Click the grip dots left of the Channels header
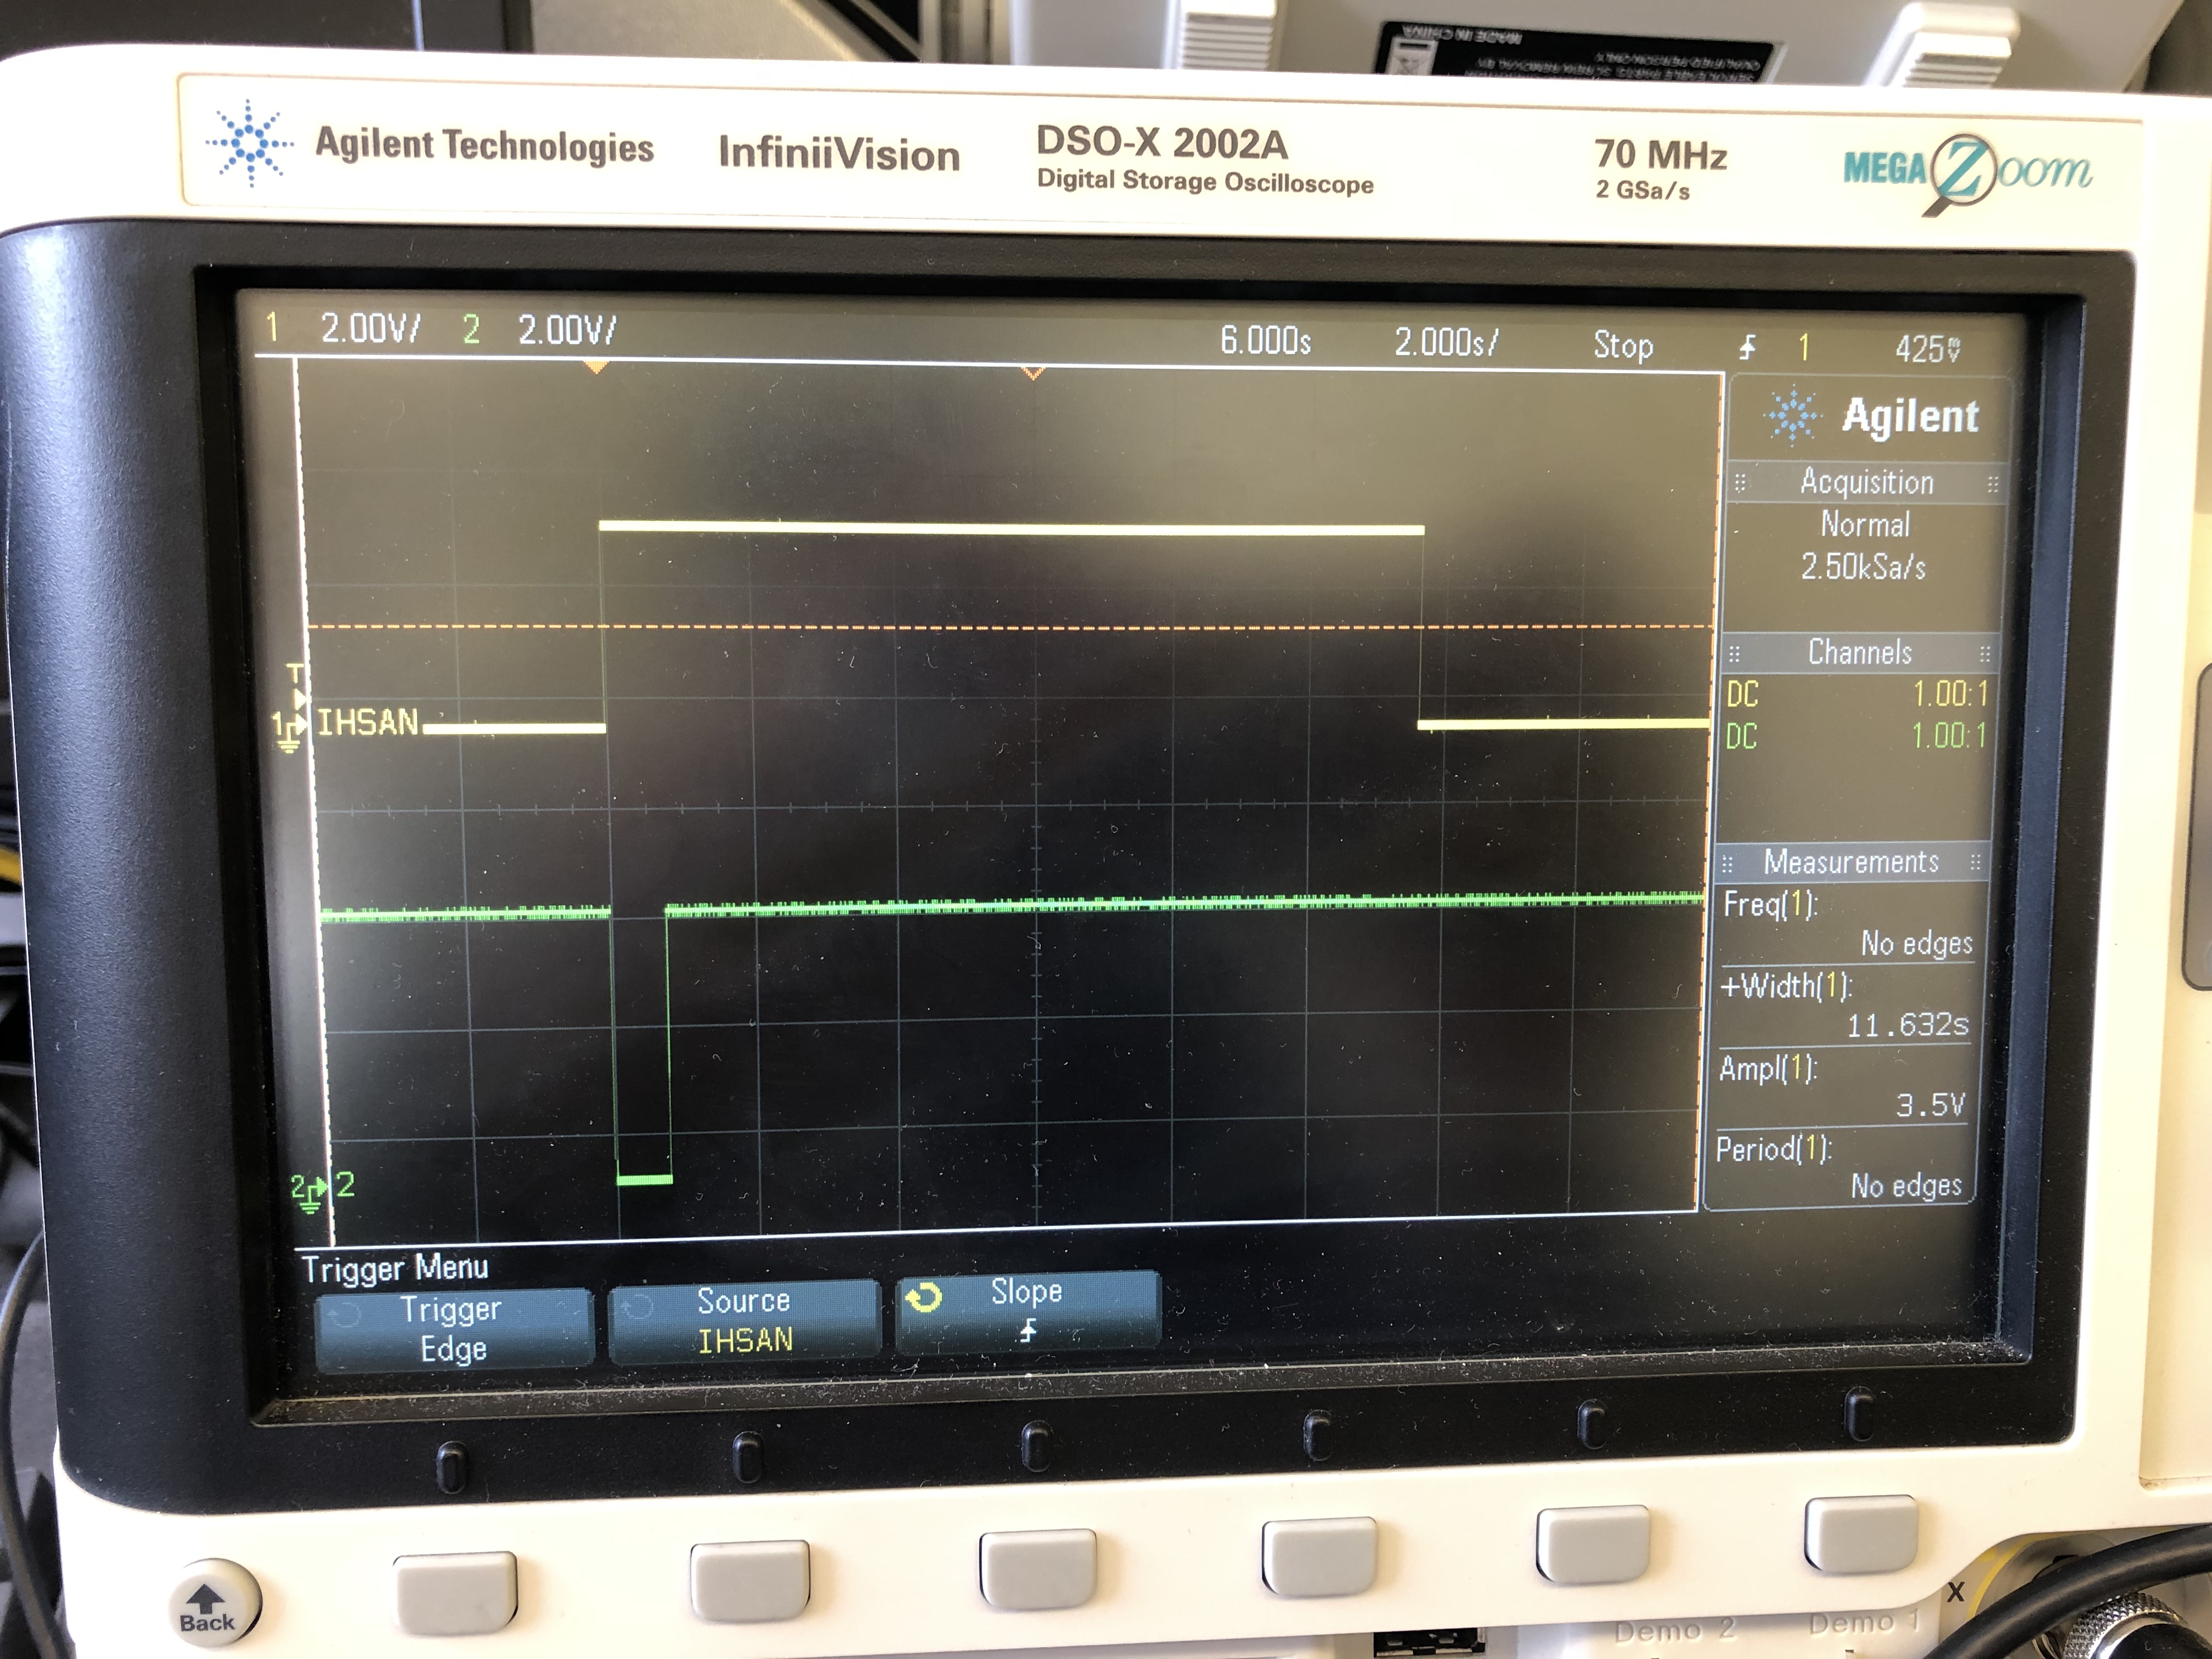2212x1659 pixels. tap(1734, 655)
